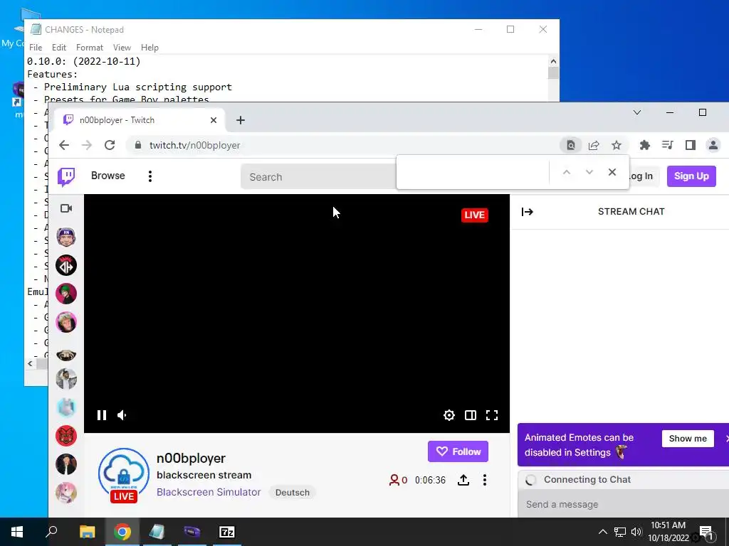
Task: Click Notepad horizontal scrollbar left arrow
Action: 30,363
